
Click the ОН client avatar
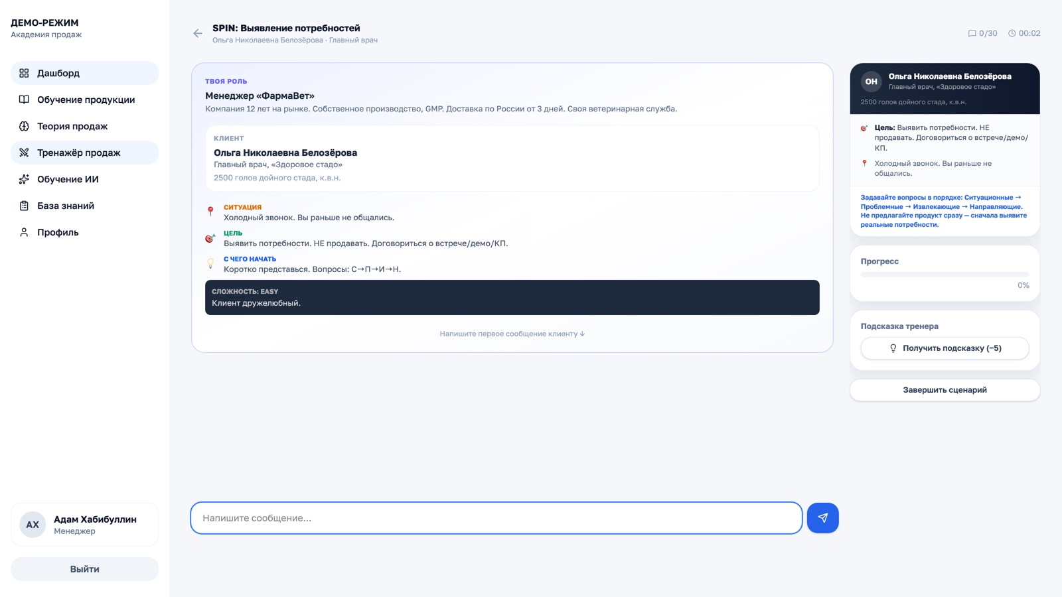[871, 82]
